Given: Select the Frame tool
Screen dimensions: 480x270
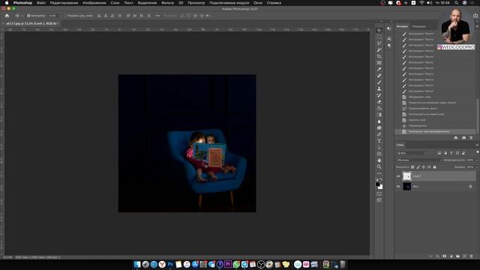Looking at the screenshot, I should click(x=379, y=63).
